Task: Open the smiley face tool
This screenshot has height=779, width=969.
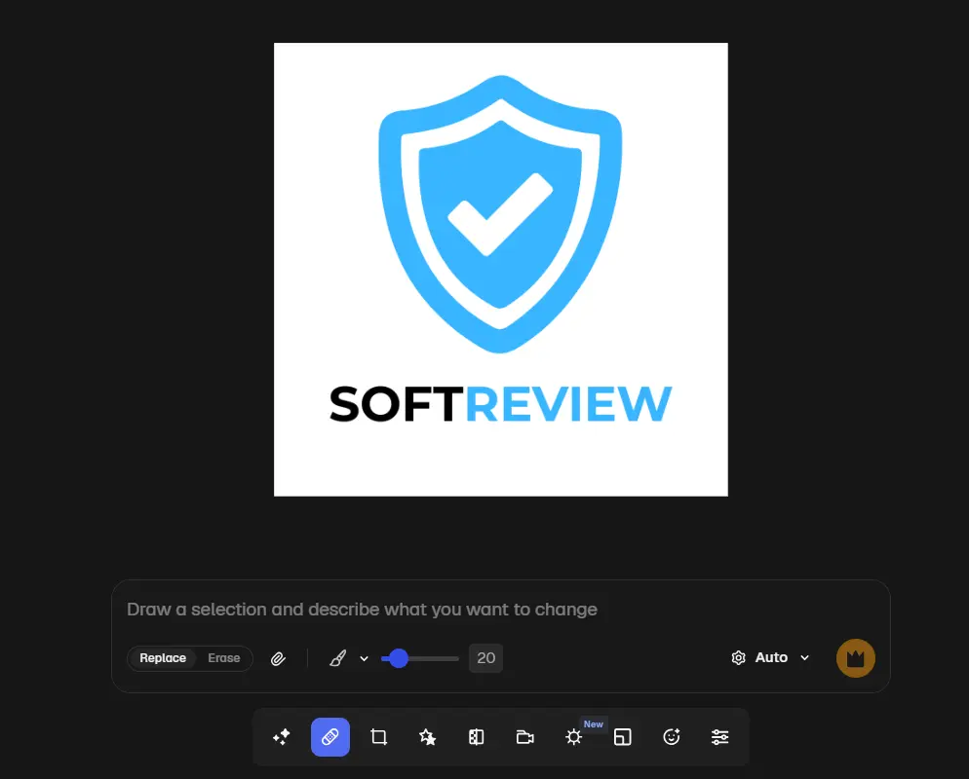Action: pyautogui.click(x=671, y=737)
